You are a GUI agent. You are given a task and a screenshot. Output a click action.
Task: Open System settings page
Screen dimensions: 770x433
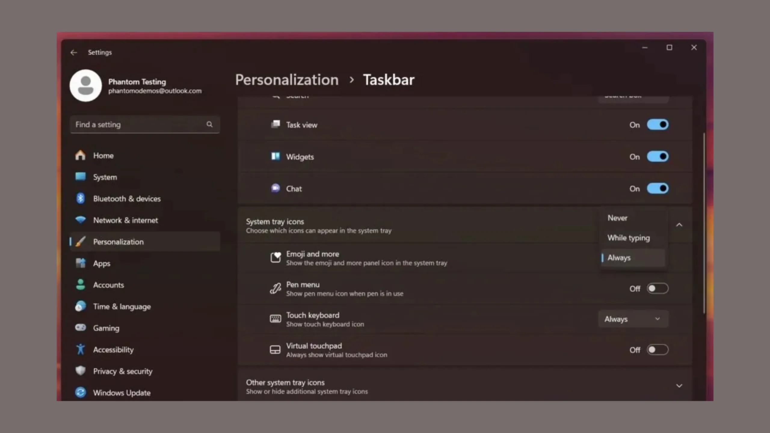(x=145, y=177)
